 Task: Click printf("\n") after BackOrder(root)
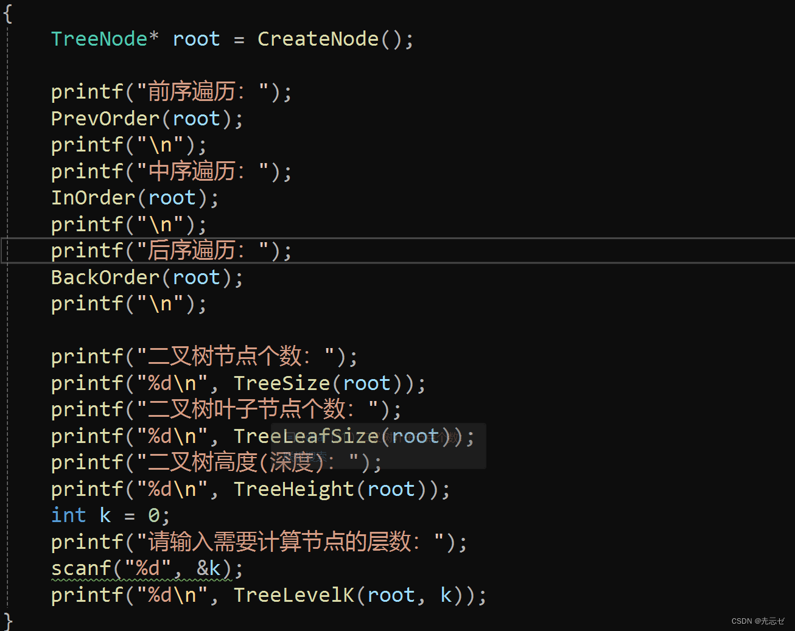pyautogui.click(x=128, y=304)
